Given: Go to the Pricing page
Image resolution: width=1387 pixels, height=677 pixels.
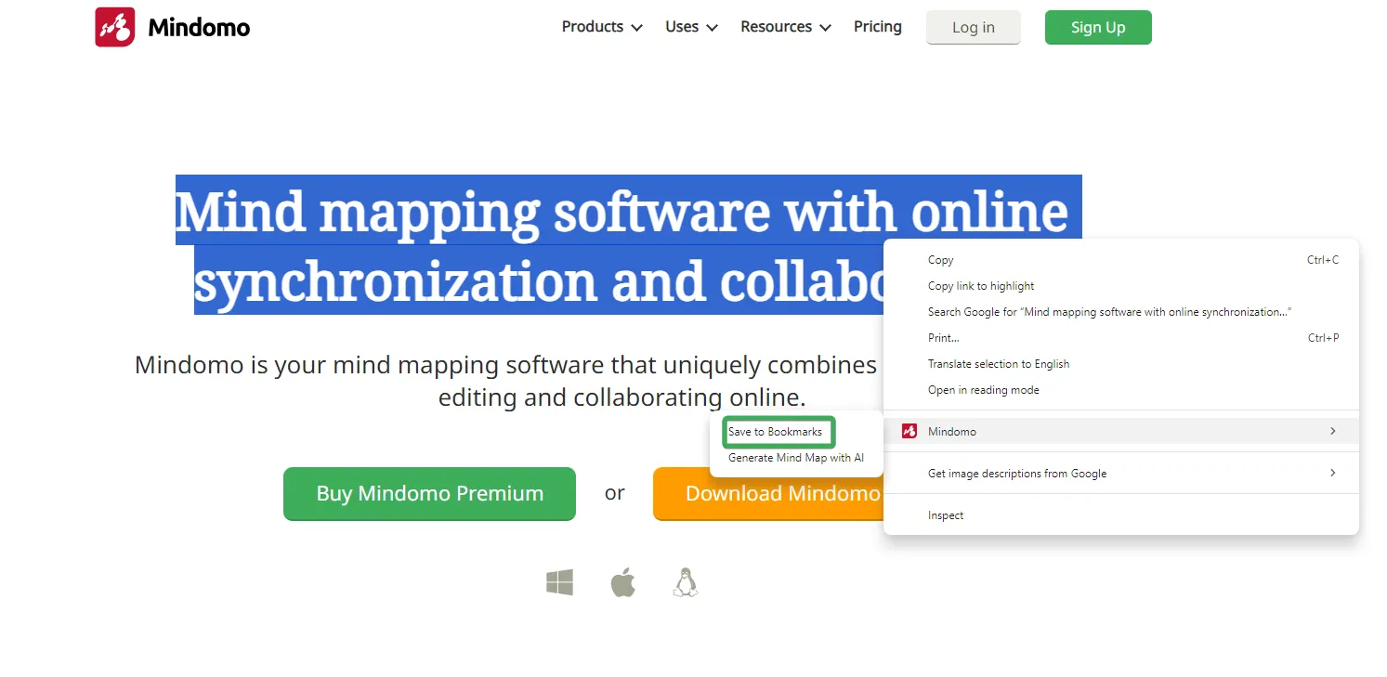Looking at the screenshot, I should point(878,27).
